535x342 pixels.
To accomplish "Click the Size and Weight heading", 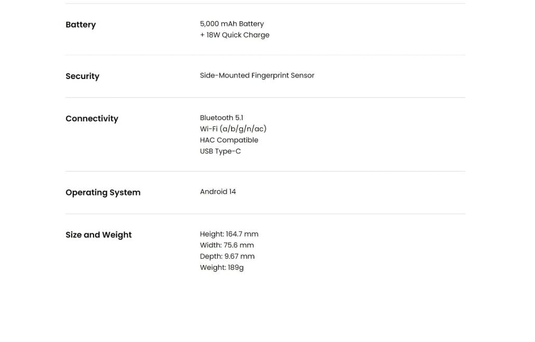I will click(99, 235).
